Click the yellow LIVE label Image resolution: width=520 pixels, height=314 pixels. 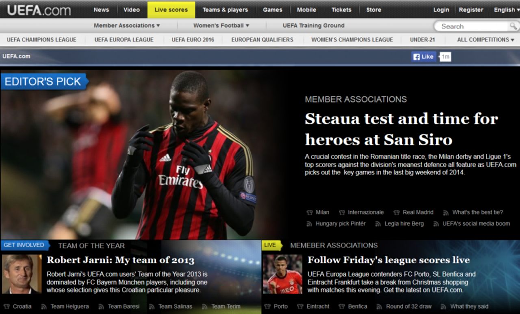coord(272,245)
